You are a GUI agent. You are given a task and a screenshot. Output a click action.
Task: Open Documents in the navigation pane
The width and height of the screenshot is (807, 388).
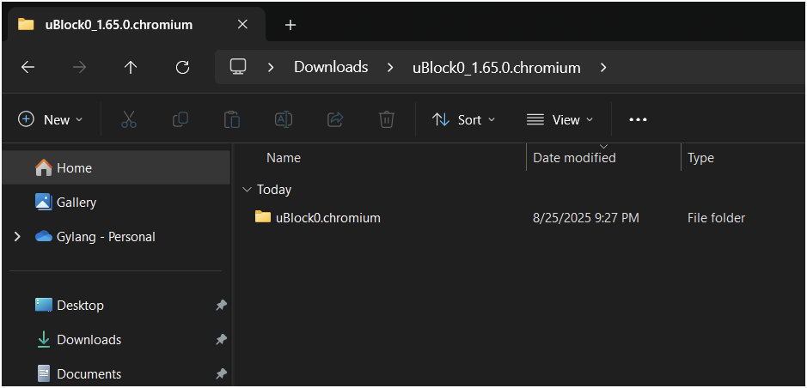click(x=116, y=373)
